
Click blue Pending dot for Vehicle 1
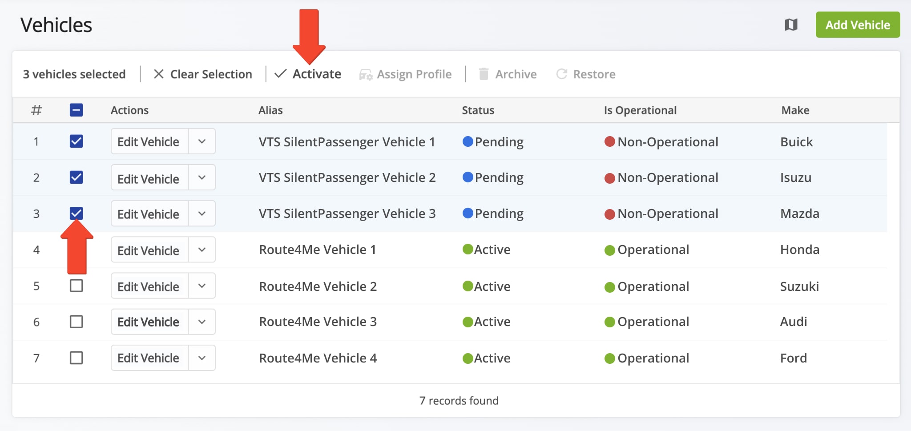tap(468, 141)
